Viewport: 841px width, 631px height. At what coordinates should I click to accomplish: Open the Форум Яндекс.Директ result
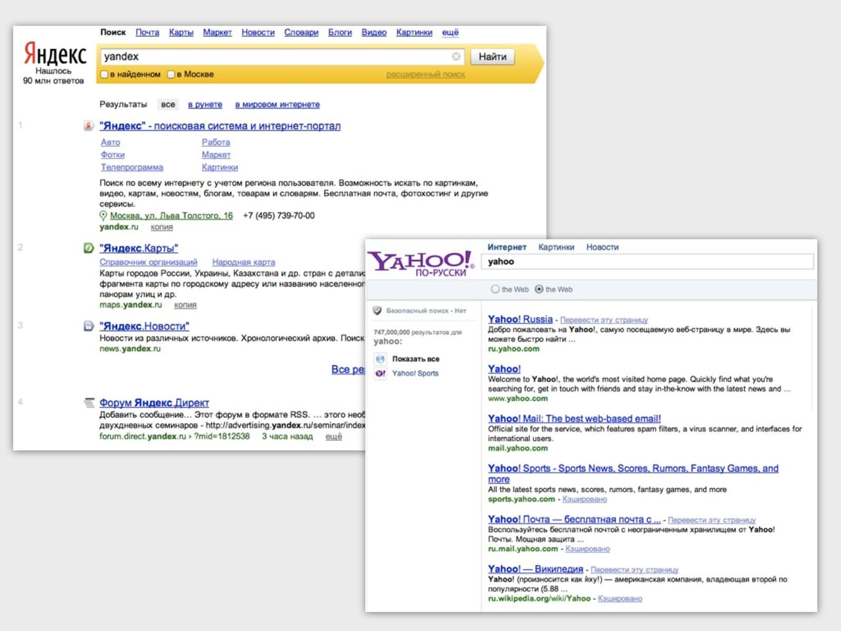tap(154, 402)
